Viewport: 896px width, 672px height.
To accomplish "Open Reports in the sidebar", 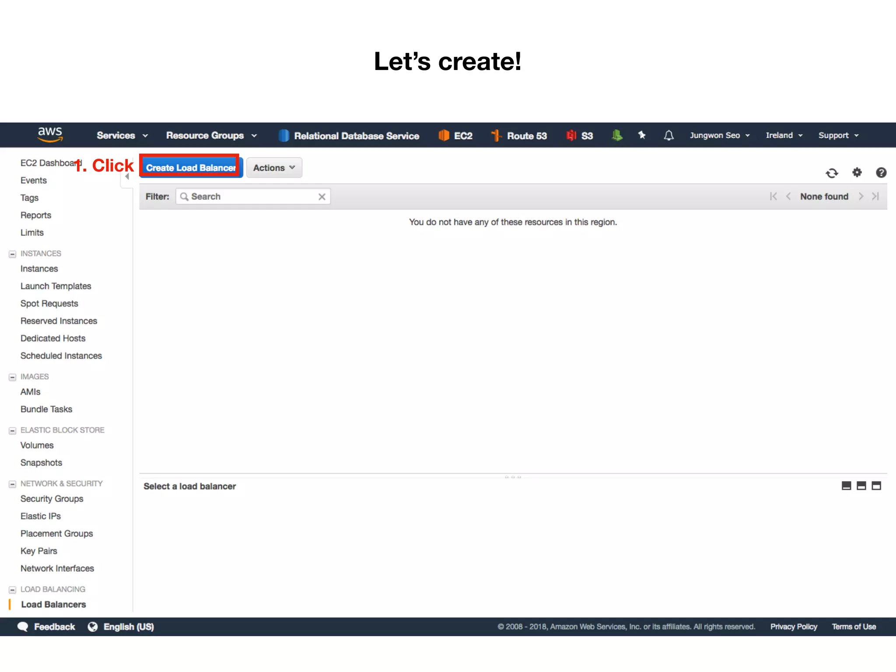I will pos(36,215).
